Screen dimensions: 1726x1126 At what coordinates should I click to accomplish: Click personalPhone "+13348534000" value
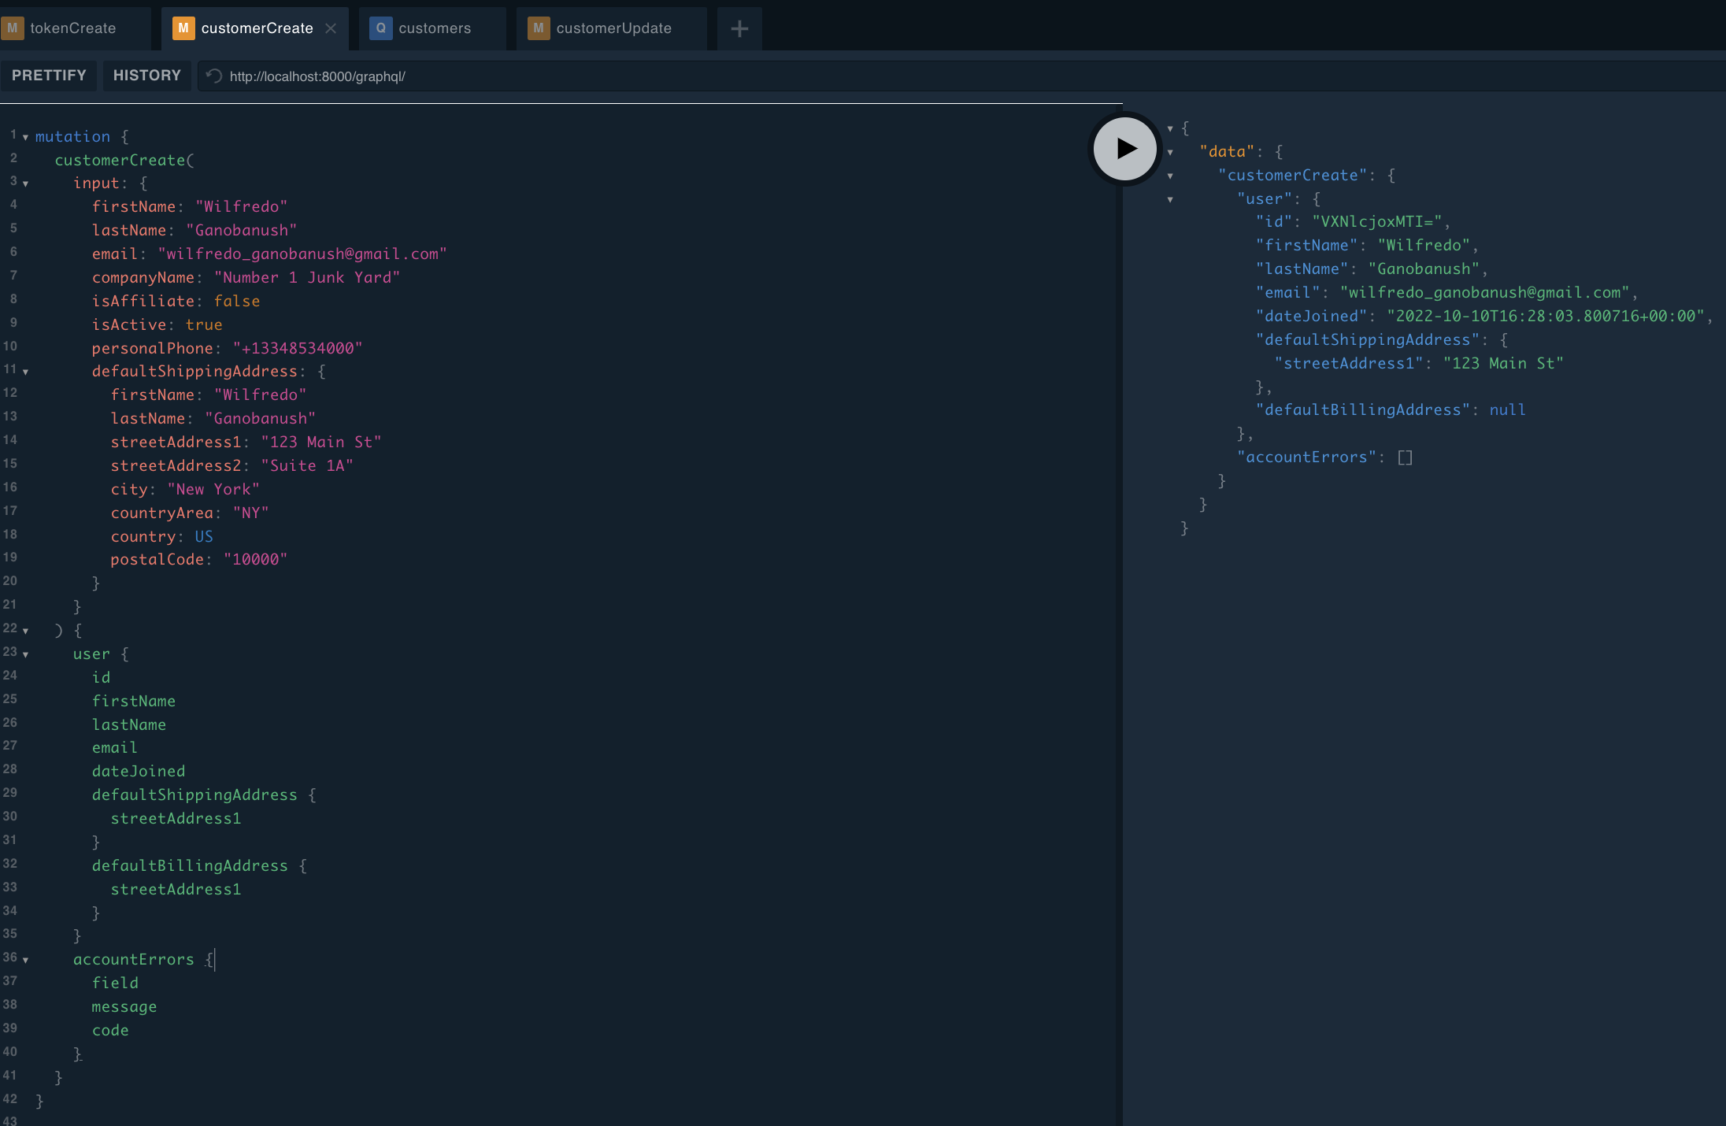click(x=298, y=348)
